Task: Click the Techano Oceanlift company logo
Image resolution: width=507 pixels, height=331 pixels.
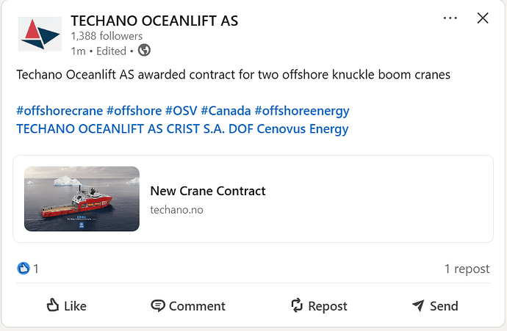Action: pyautogui.click(x=40, y=34)
